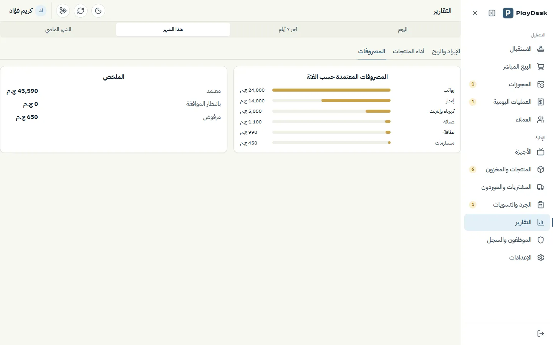This screenshot has width=553, height=345.
Task: Switch to the المصروفات report tab
Action: pyautogui.click(x=372, y=51)
